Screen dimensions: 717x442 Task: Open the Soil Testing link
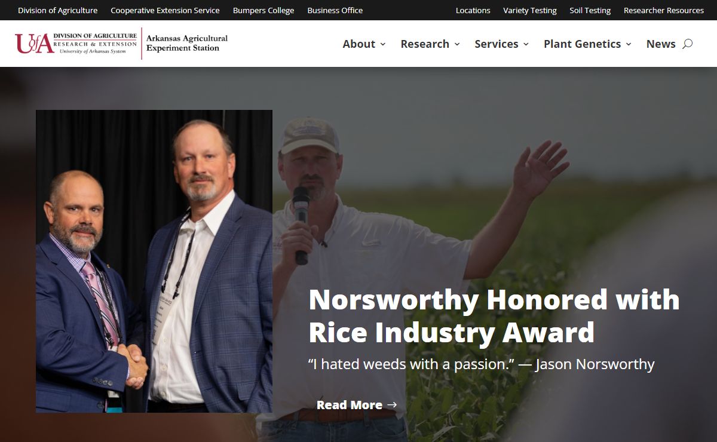click(x=590, y=10)
